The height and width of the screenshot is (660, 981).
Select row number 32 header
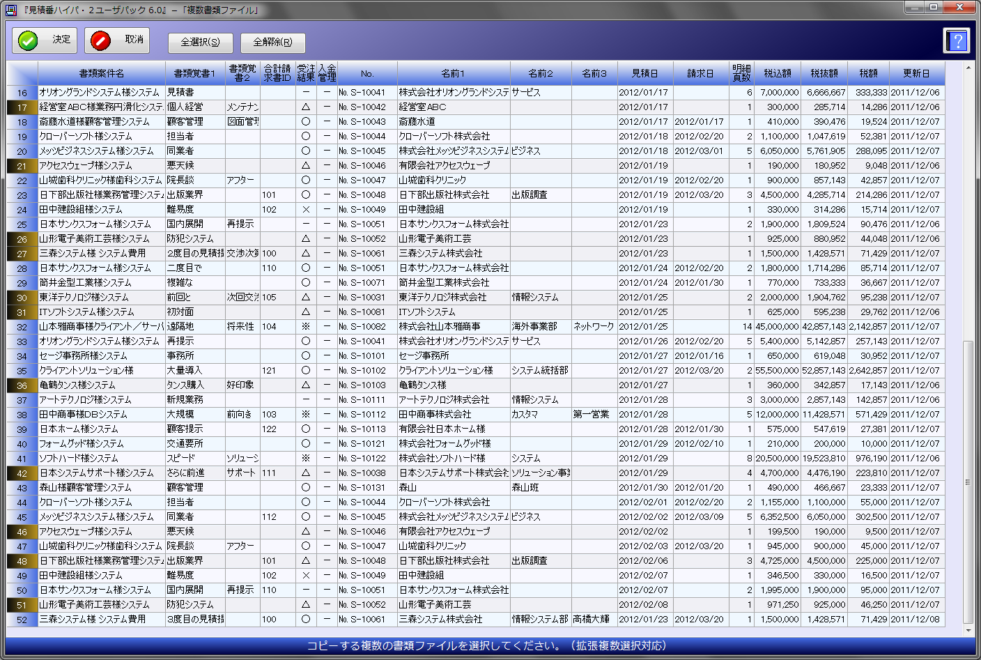click(x=22, y=327)
